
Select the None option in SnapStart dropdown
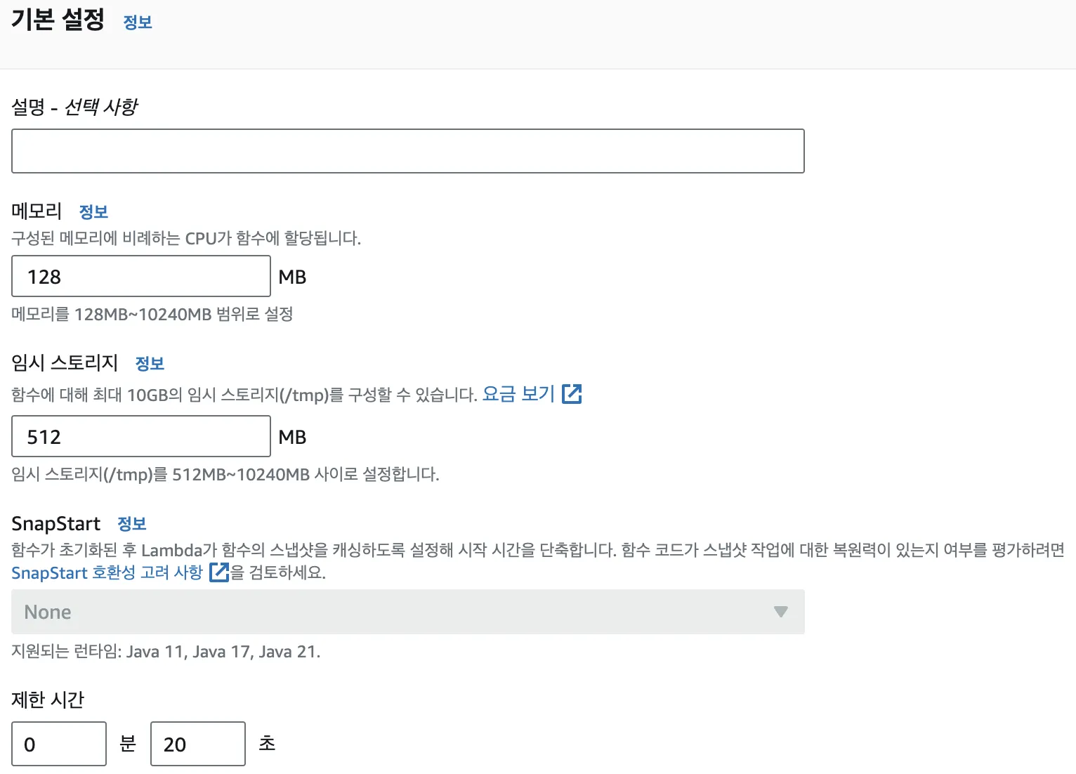(46, 612)
